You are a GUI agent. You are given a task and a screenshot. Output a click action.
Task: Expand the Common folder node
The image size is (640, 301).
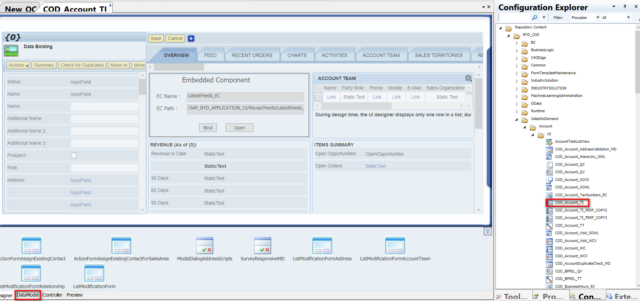point(517,66)
